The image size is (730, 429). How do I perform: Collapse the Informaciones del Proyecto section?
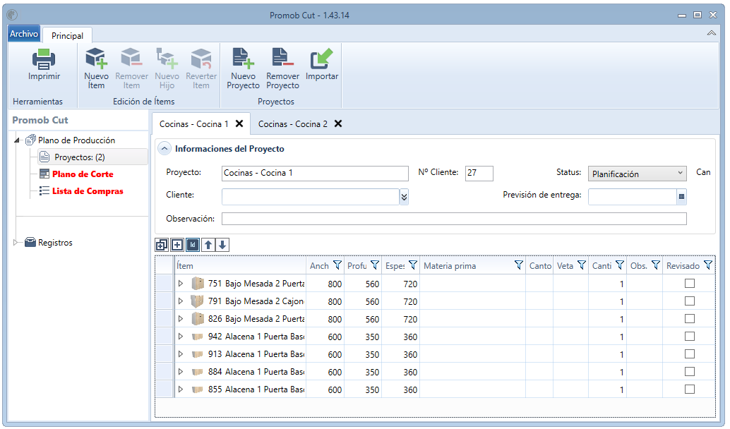pyautogui.click(x=164, y=149)
